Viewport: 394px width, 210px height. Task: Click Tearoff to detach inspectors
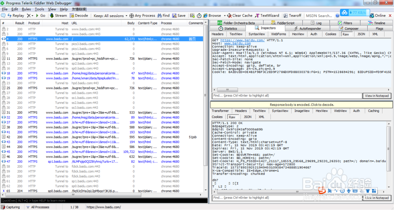pos(292,16)
